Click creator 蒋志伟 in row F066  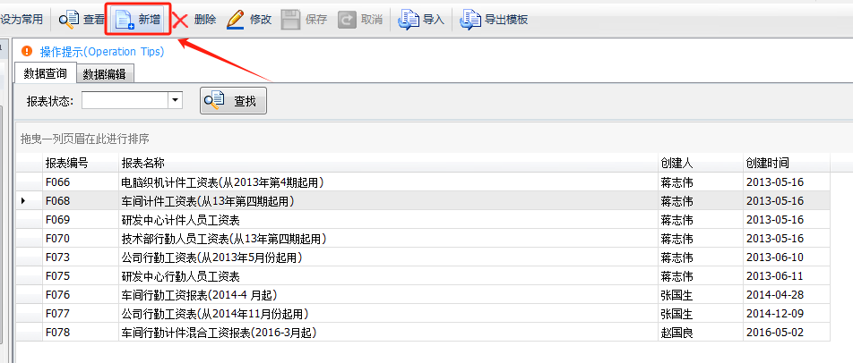(676, 182)
